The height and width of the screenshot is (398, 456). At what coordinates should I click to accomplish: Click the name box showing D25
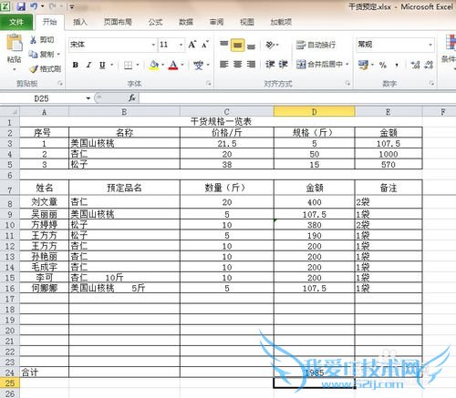coord(42,98)
